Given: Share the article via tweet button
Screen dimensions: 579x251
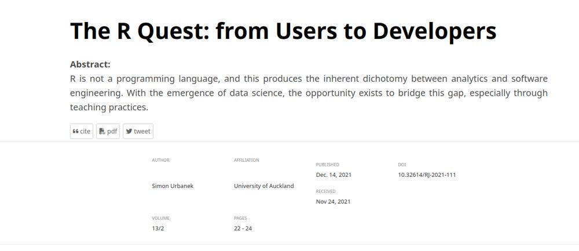Looking at the screenshot, I should tap(138, 131).
